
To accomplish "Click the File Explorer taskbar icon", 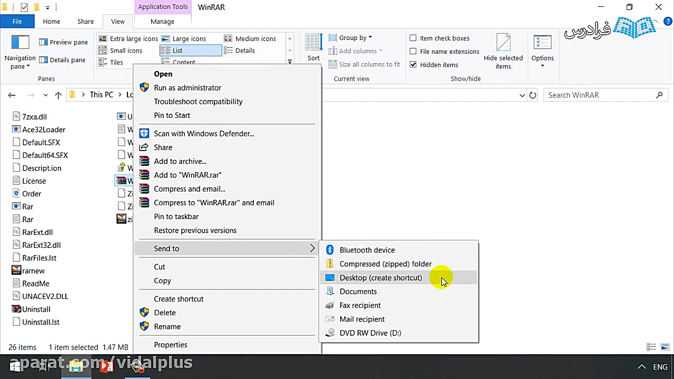I will coord(76,367).
